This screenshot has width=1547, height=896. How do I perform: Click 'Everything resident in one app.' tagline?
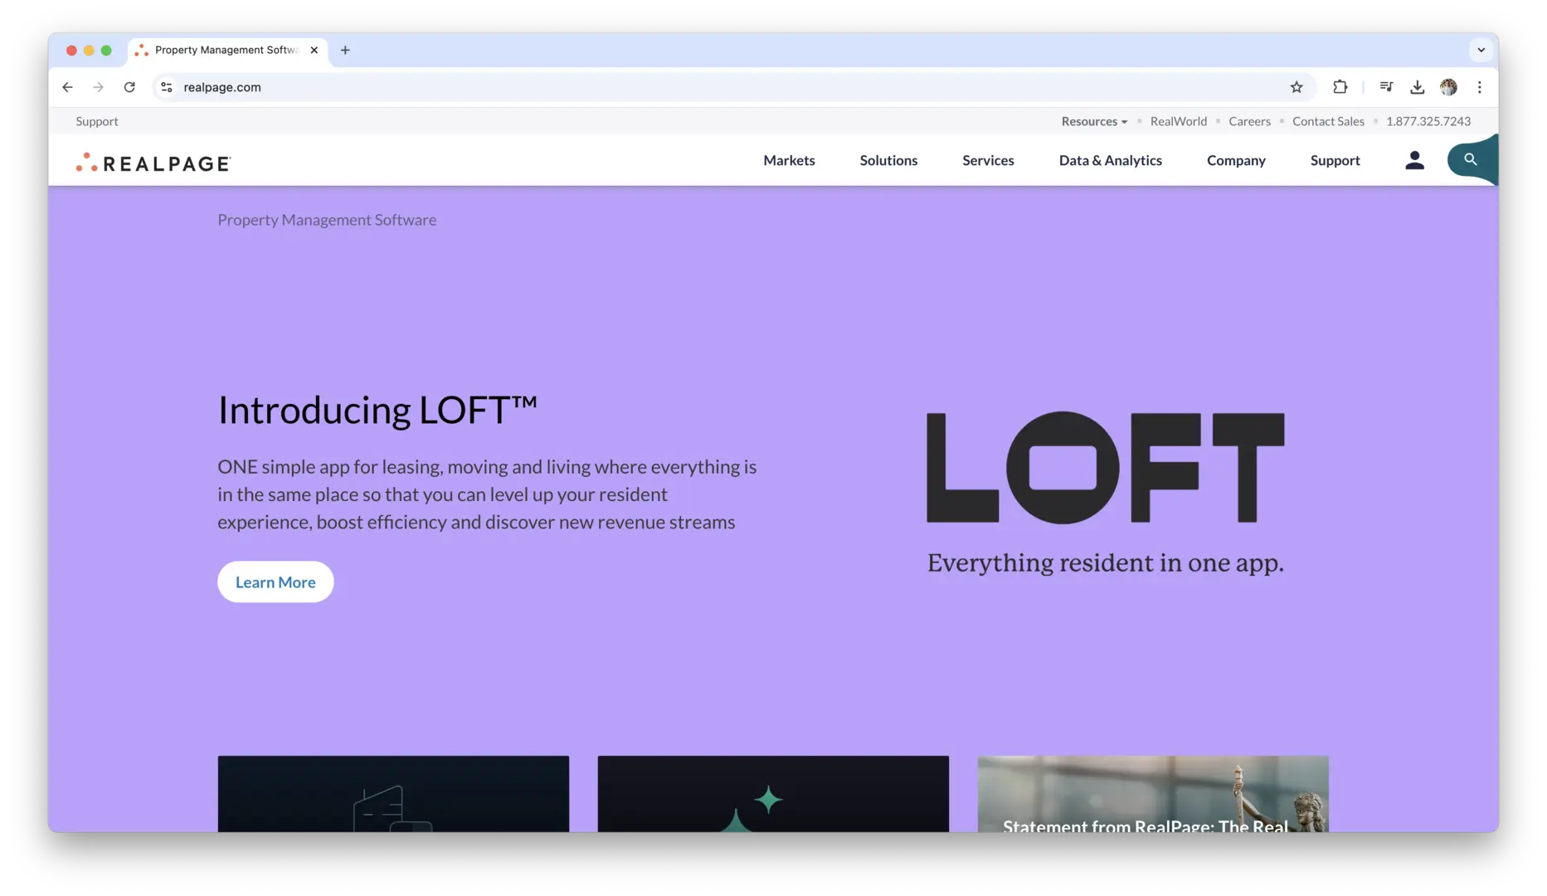click(x=1105, y=562)
